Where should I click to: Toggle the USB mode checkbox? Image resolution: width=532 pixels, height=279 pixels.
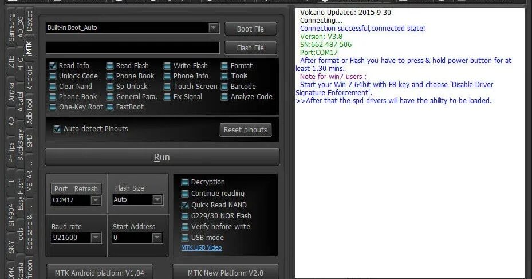coord(185,238)
